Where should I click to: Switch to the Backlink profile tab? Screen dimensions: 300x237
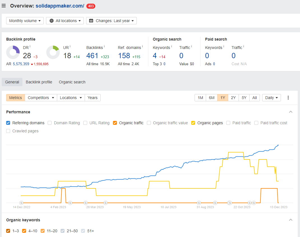[39, 82]
